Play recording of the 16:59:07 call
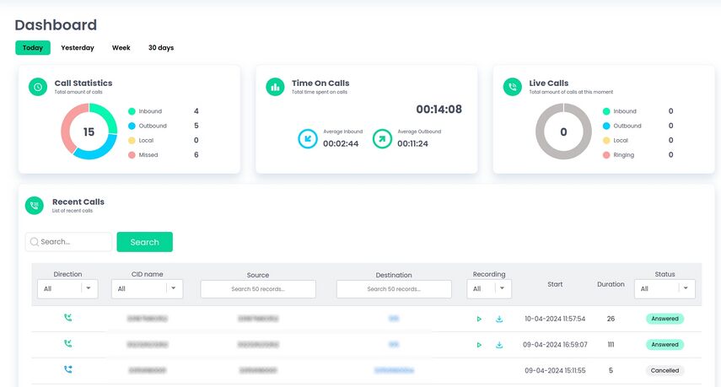Viewport: 721px width, 387px height. point(479,345)
